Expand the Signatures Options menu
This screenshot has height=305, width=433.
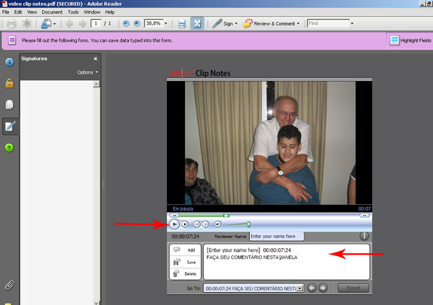(87, 72)
